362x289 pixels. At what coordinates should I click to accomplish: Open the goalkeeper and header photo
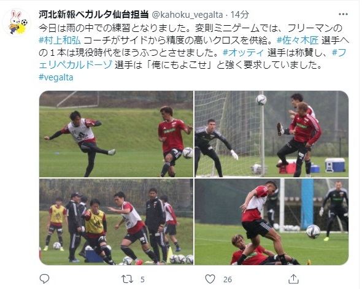pos(271,134)
